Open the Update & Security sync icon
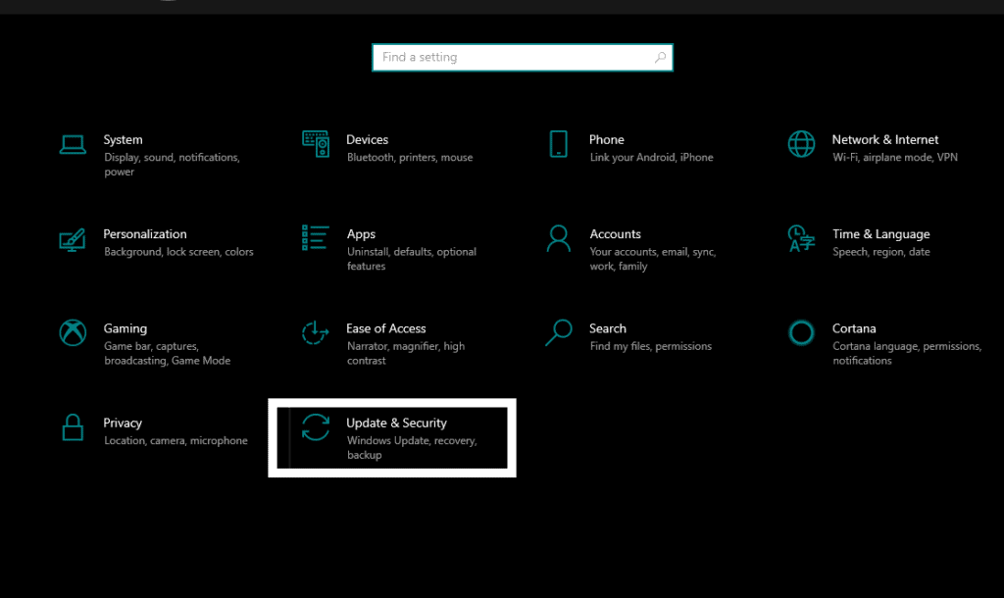The width and height of the screenshot is (1004, 598). tap(316, 427)
